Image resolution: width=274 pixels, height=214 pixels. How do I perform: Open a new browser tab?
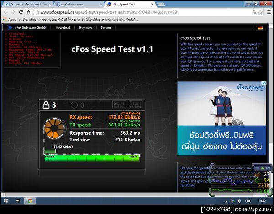(161, 5)
